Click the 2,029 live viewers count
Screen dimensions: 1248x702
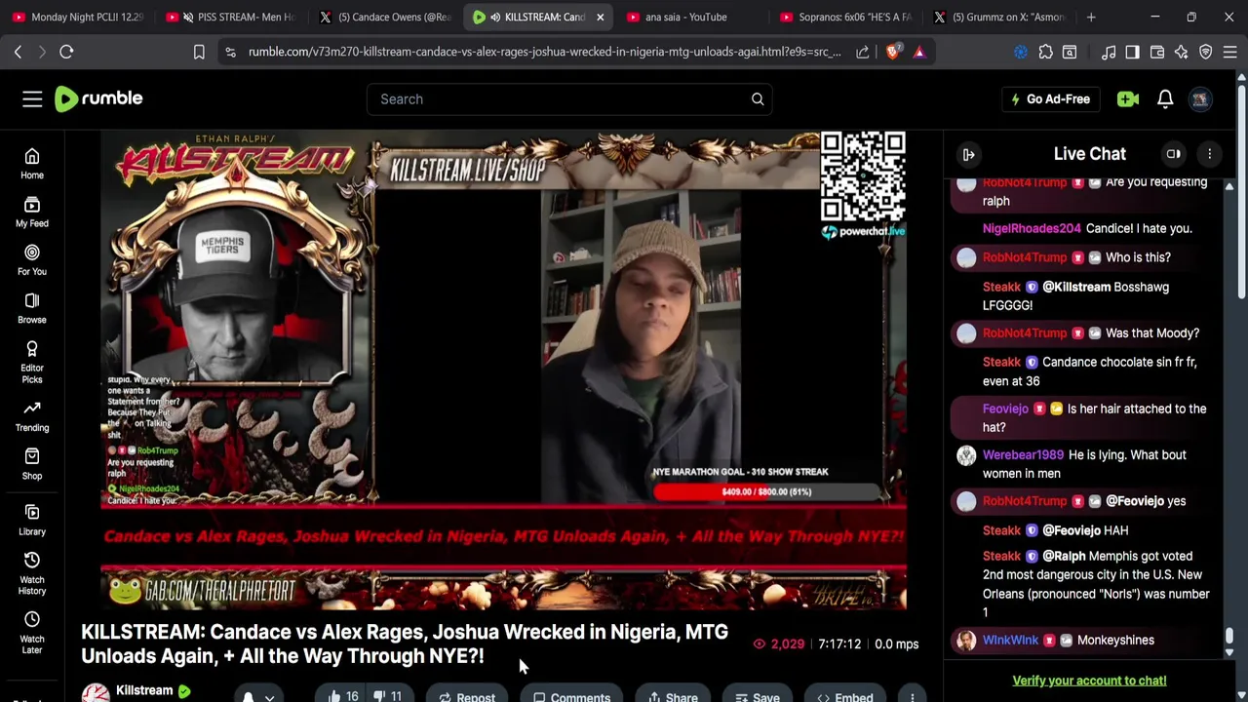(779, 643)
